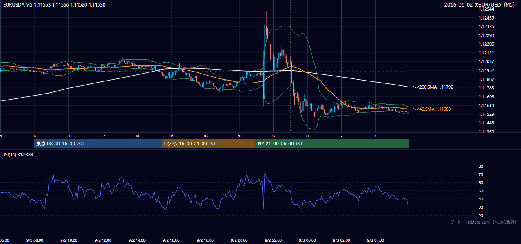Click the 2016-09-02 EUR/USD (M5) title
The image size is (521, 244).
(x=480, y=4)
